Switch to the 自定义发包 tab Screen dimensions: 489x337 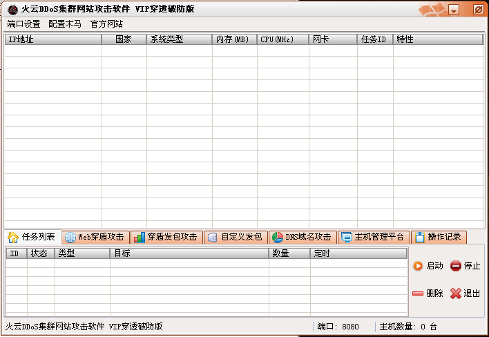pos(236,238)
